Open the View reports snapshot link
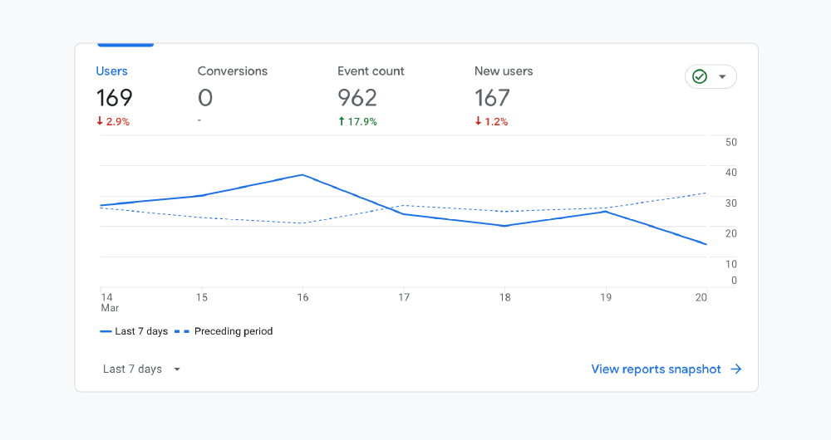 coord(656,369)
